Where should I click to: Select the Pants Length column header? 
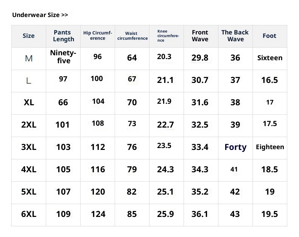click(x=63, y=36)
